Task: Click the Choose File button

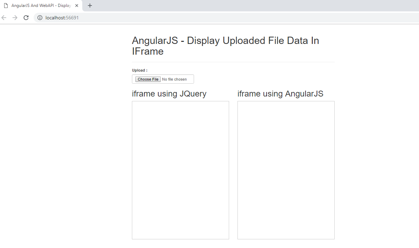Action: pos(148,79)
